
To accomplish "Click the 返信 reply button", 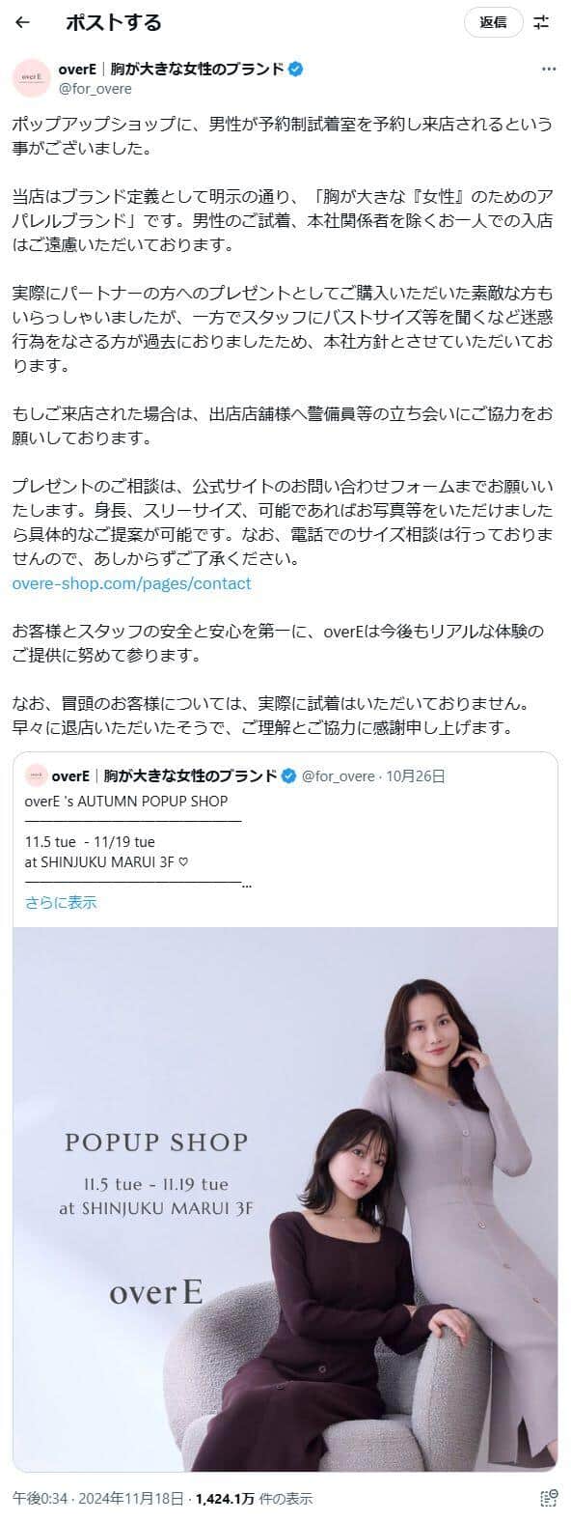I will tap(493, 22).
